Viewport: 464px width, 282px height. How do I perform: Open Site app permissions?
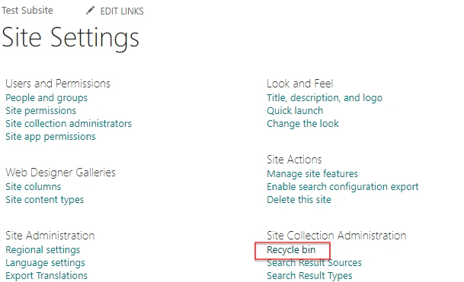click(50, 136)
